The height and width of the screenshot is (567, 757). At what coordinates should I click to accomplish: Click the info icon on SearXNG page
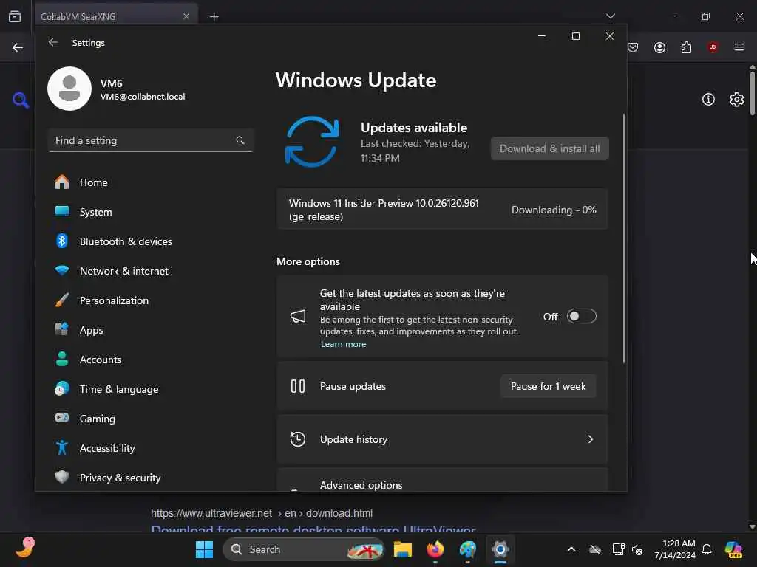[707, 100]
